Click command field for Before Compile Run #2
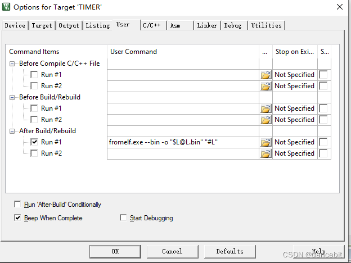 183,86
